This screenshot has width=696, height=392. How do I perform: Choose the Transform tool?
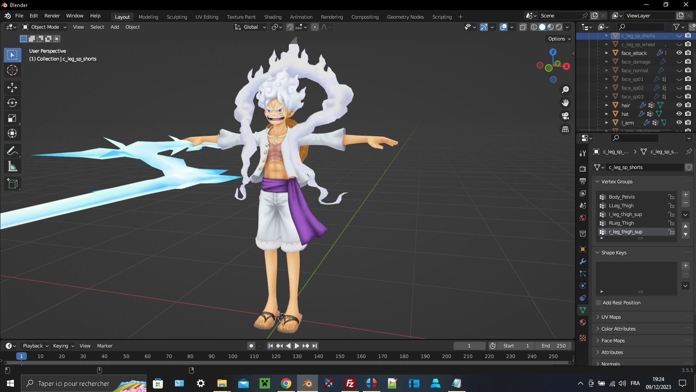12,133
